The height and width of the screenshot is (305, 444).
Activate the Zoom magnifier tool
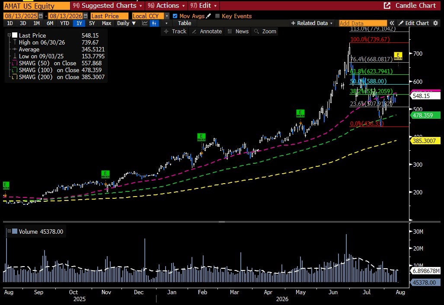265,32
